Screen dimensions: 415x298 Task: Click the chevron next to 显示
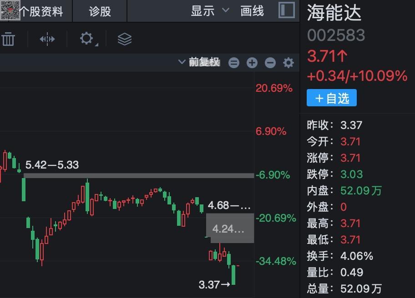click(226, 10)
